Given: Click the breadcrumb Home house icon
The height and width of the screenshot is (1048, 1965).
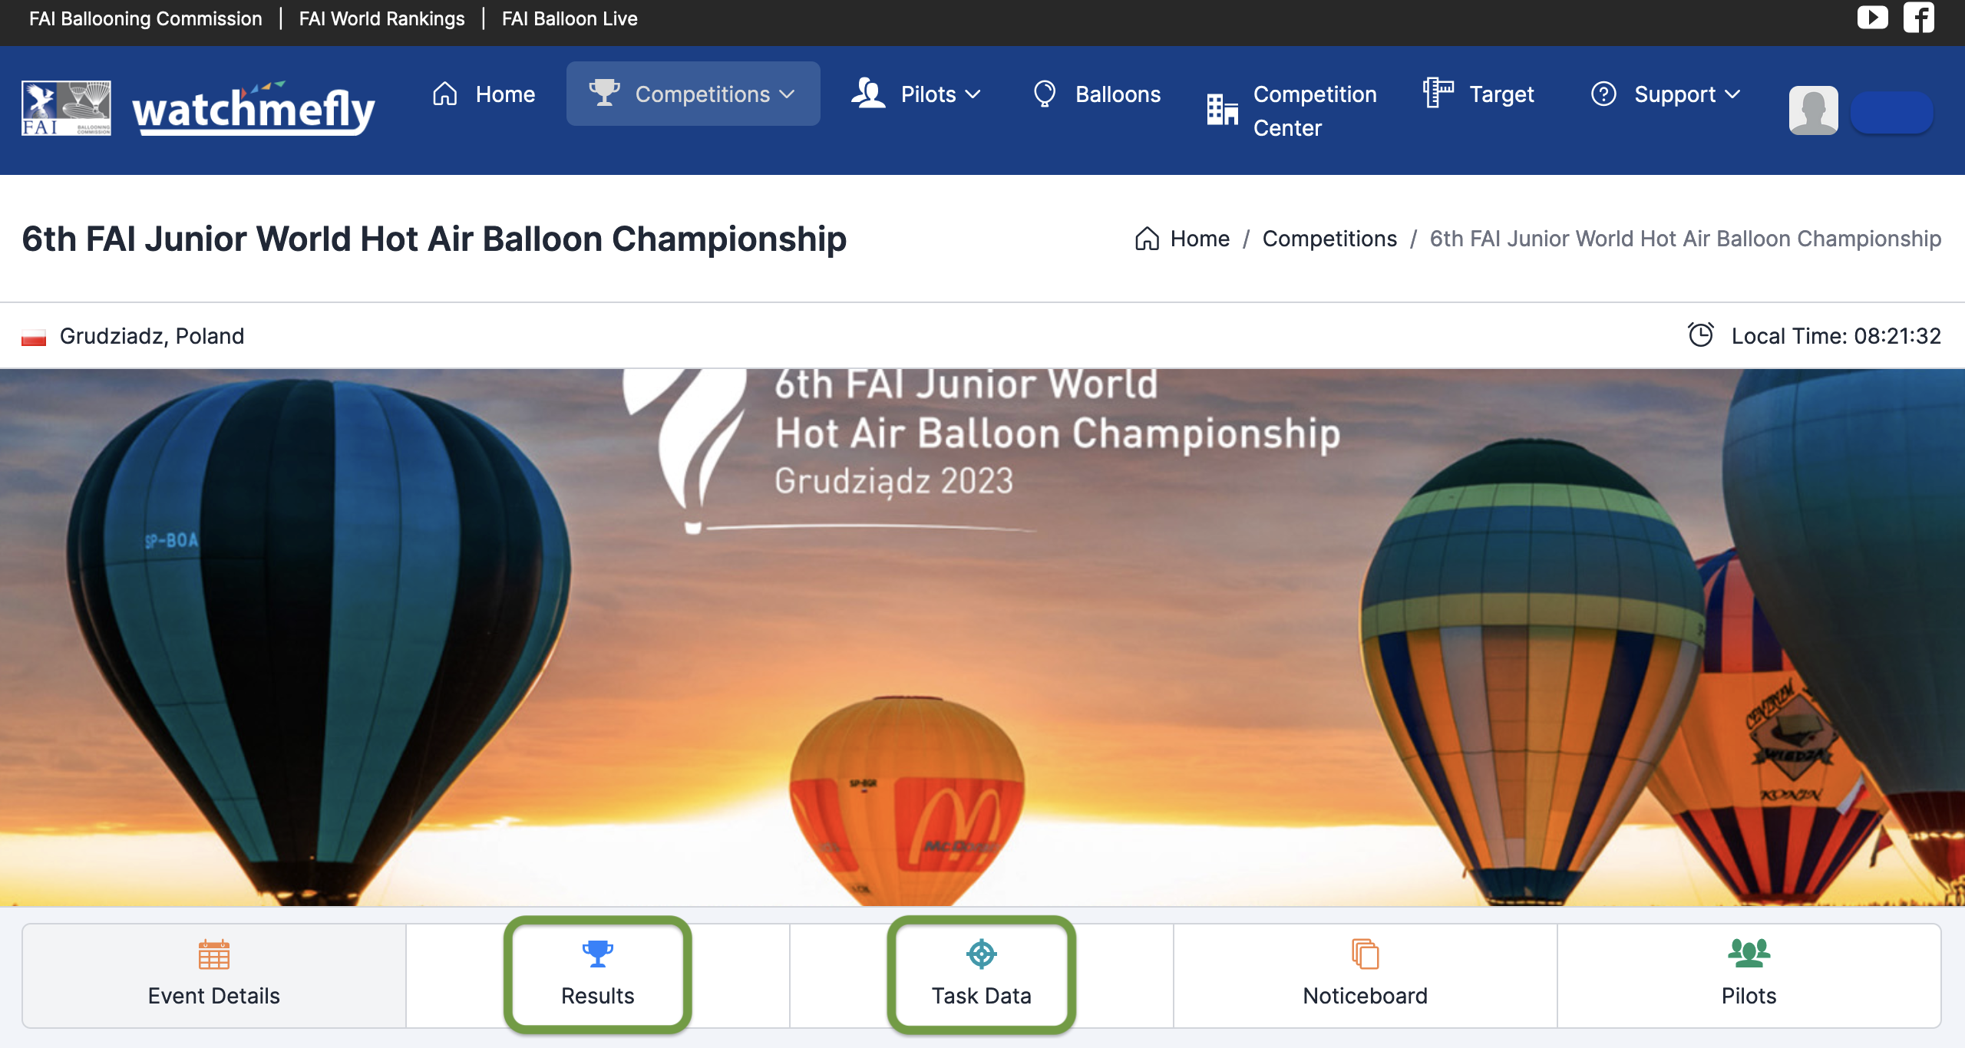Looking at the screenshot, I should [x=1147, y=239].
